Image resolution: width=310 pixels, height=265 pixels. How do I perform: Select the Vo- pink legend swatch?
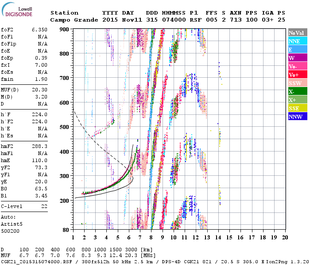[298, 66]
